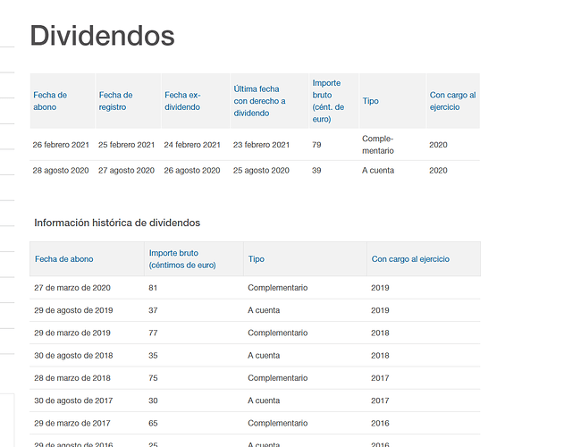Click 'Tipo' header in the top table
The image size is (564, 447).
370,101
